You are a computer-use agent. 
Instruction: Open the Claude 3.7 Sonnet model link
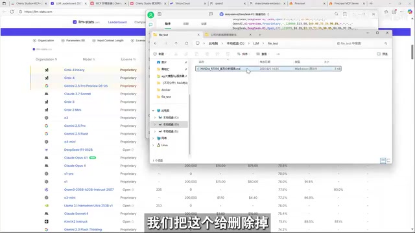tap(77, 94)
